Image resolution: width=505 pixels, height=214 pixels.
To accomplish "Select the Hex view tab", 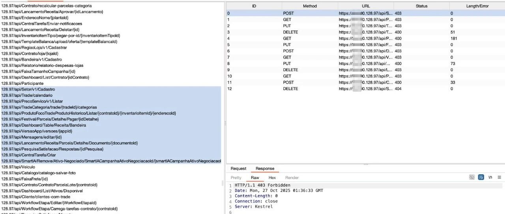I will (272, 178).
